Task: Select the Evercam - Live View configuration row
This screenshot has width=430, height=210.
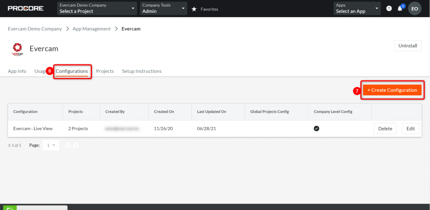Action: pos(215,129)
